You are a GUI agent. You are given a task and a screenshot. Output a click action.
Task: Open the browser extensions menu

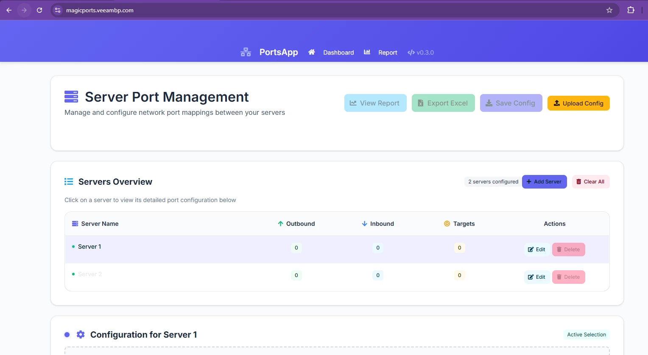tap(631, 10)
